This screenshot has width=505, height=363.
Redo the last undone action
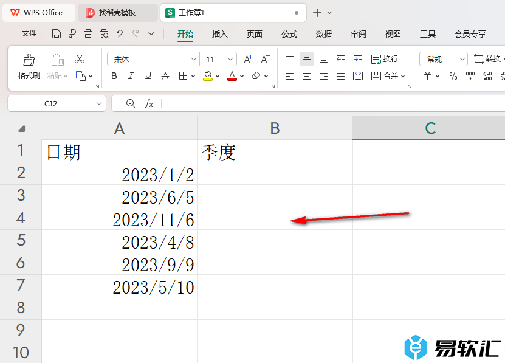pyautogui.click(x=136, y=33)
